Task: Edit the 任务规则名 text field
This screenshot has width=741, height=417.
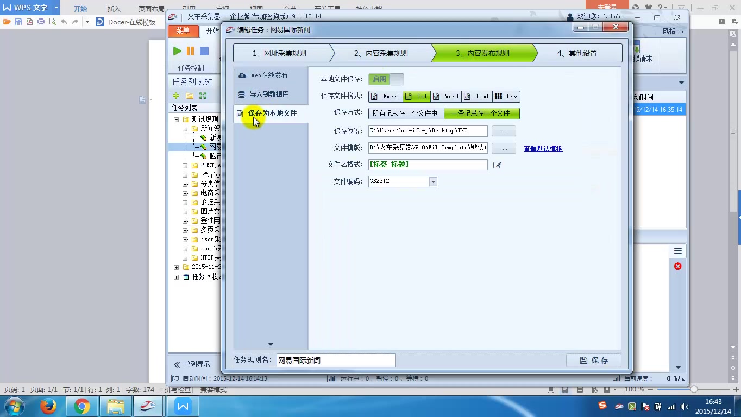Action: (x=336, y=360)
